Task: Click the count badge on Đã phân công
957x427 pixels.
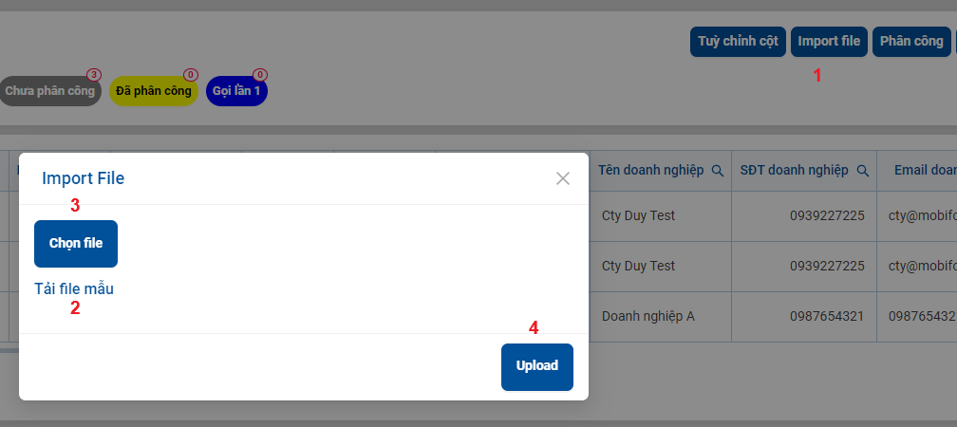Action: (x=191, y=75)
